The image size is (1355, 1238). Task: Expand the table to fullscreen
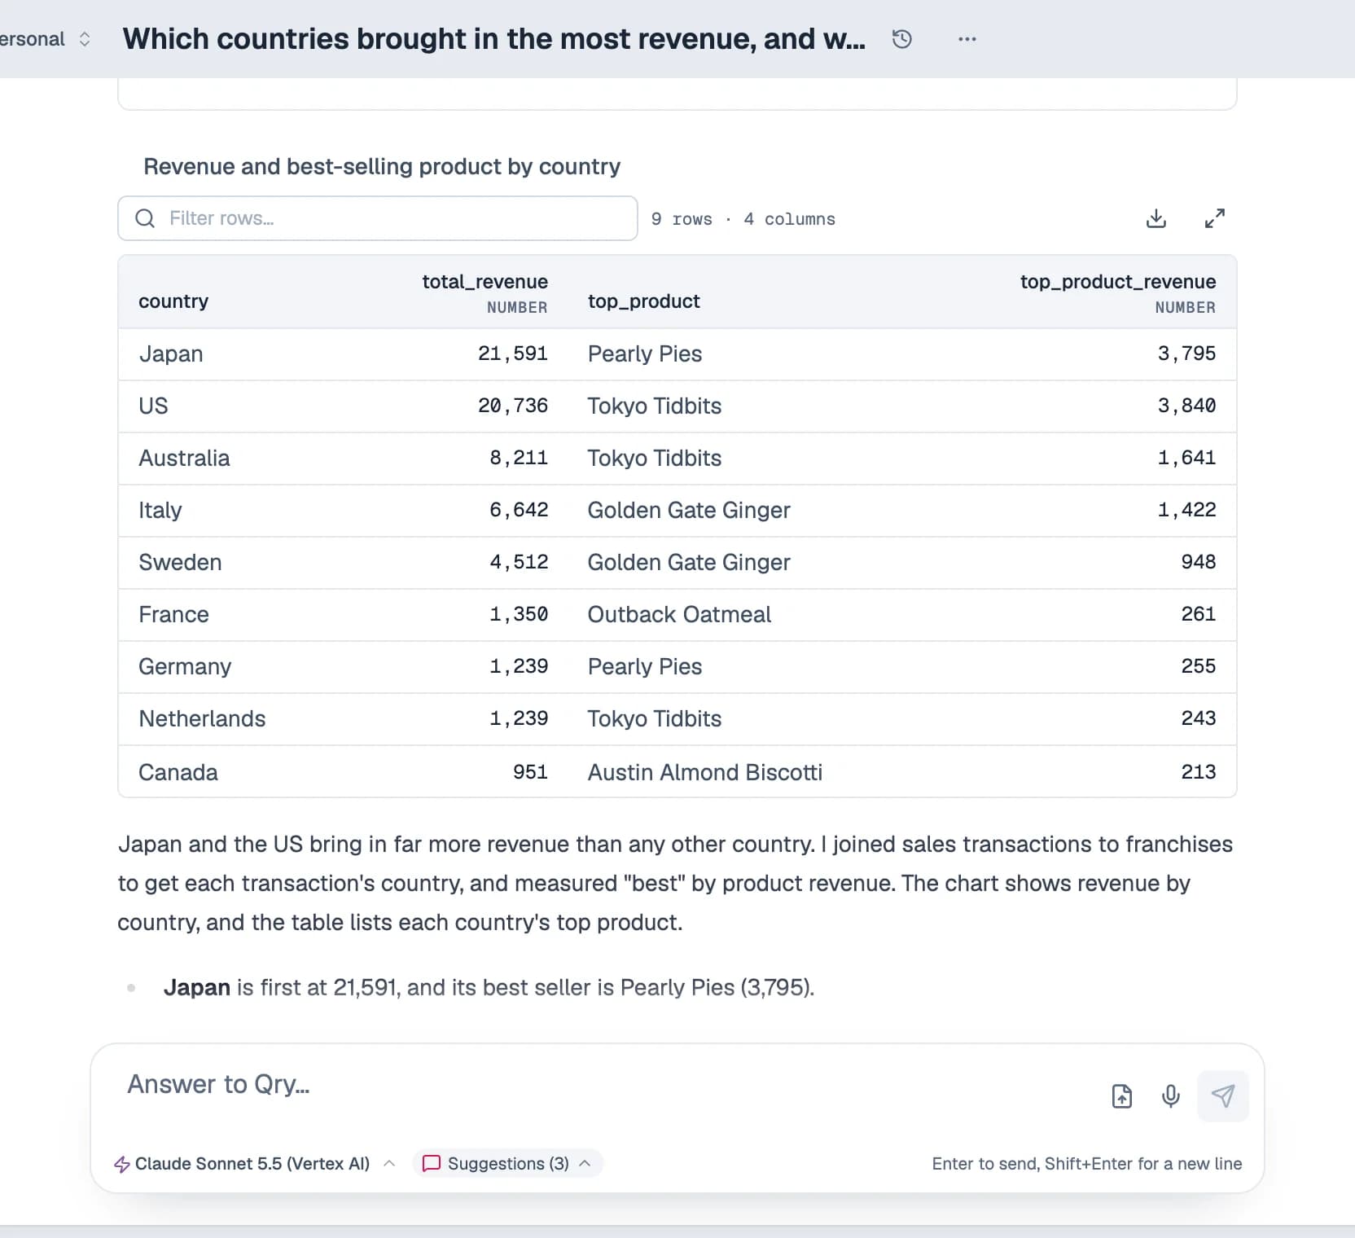point(1214,218)
